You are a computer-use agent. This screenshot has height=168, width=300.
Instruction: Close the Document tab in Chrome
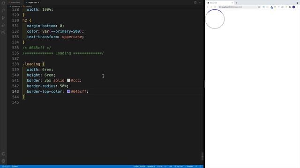coord(232,3)
